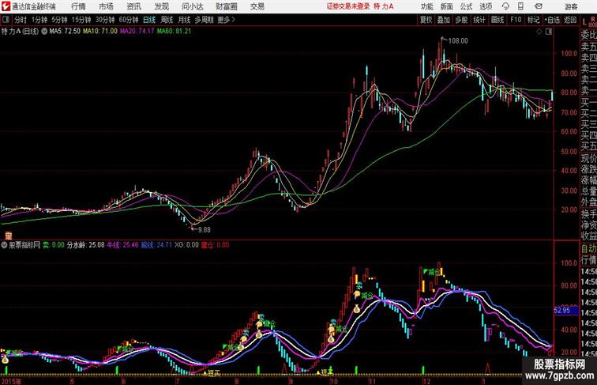Click the red 窗 icon below the candlestick chart
597x385 pixels.
click(8, 236)
